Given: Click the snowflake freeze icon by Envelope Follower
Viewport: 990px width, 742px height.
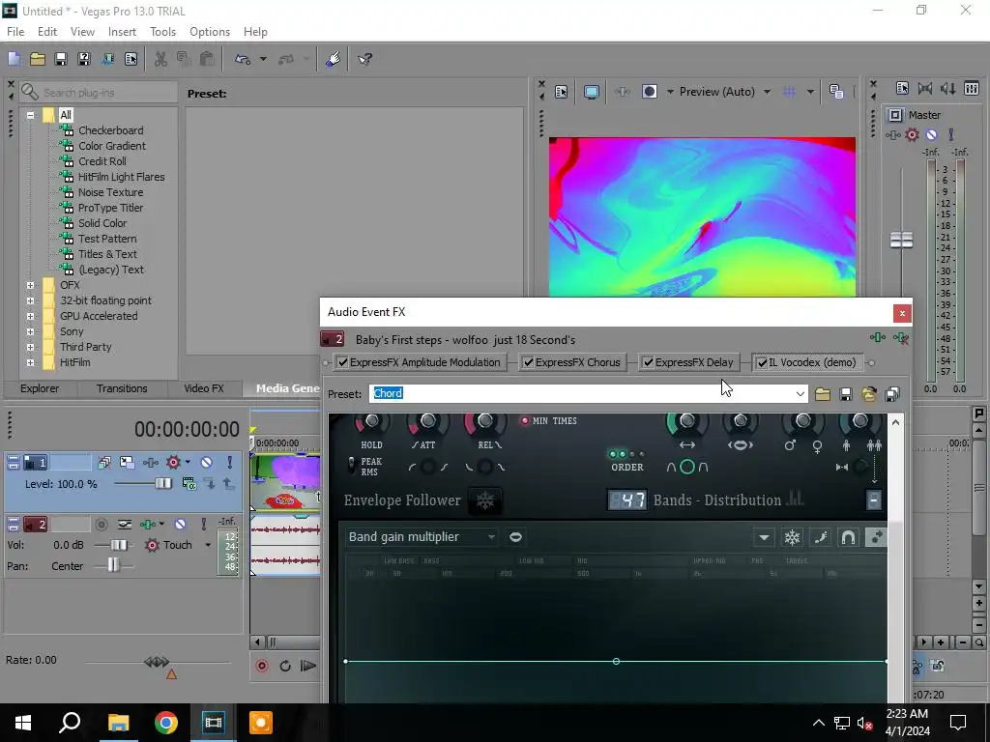Looking at the screenshot, I should pos(485,501).
